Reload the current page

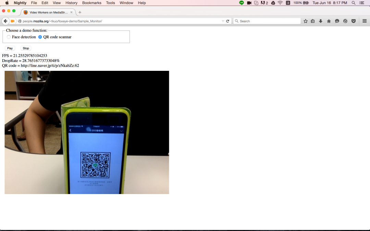click(x=228, y=21)
